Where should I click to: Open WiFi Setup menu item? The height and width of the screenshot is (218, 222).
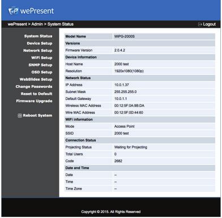pyautogui.click(x=42, y=58)
